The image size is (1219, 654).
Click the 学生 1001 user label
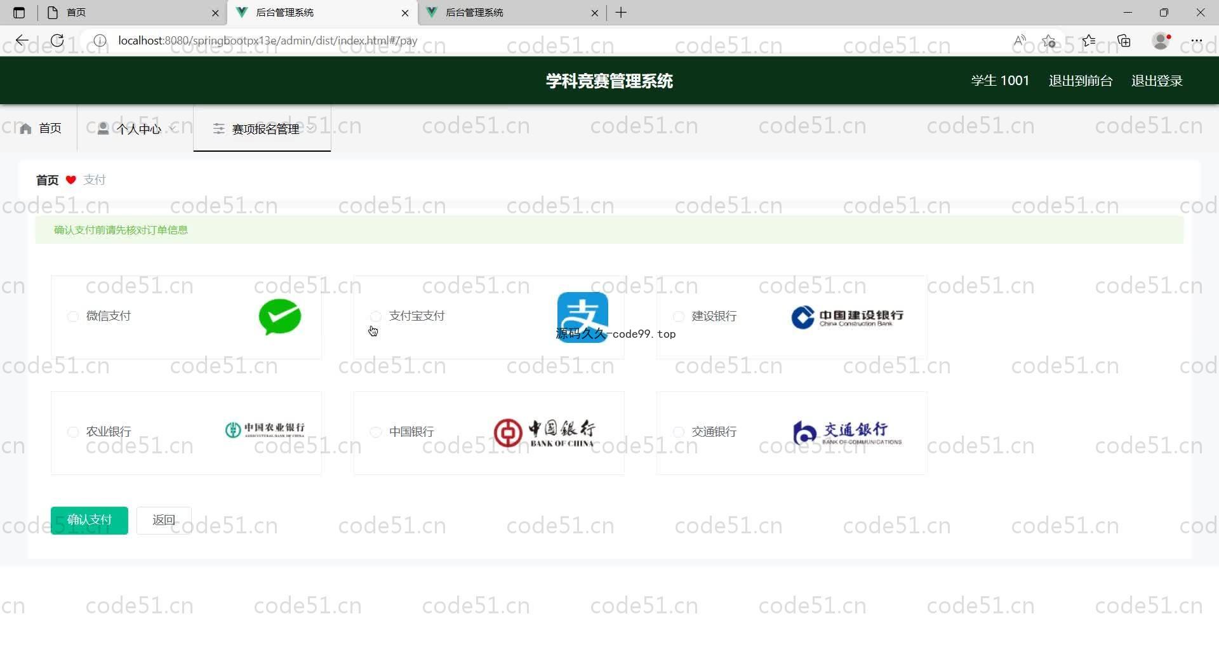click(999, 81)
